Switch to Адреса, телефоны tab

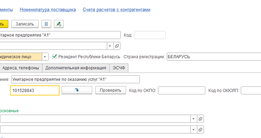click(21, 68)
